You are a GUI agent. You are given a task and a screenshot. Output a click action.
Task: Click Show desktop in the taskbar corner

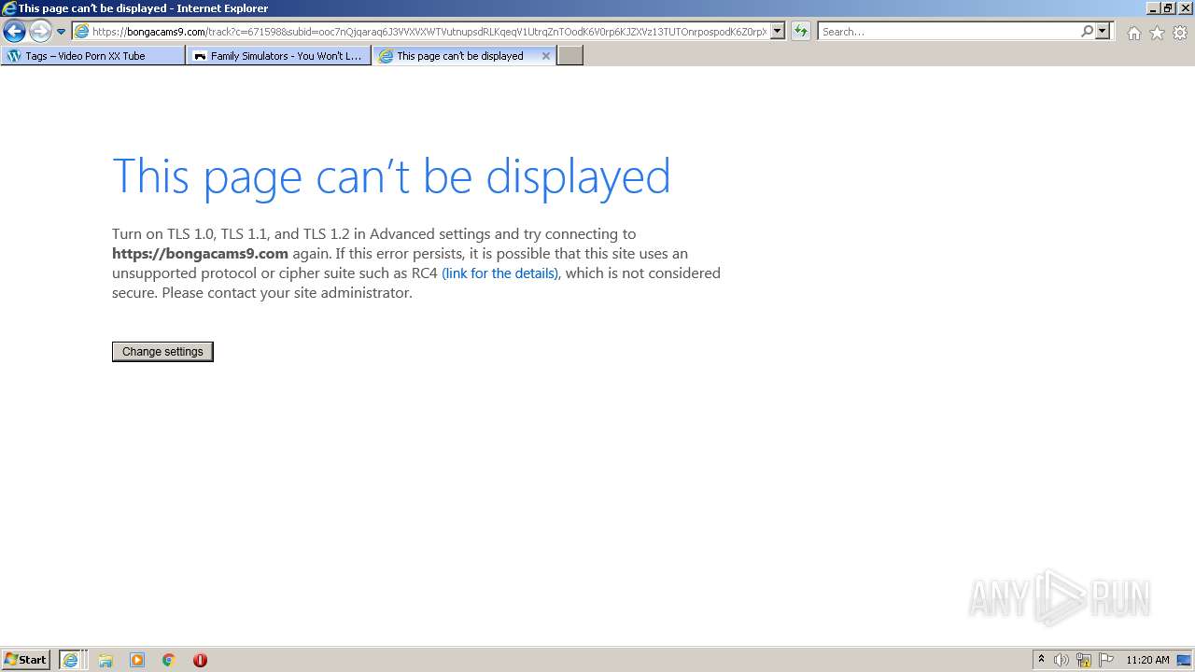click(x=1185, y=660)
